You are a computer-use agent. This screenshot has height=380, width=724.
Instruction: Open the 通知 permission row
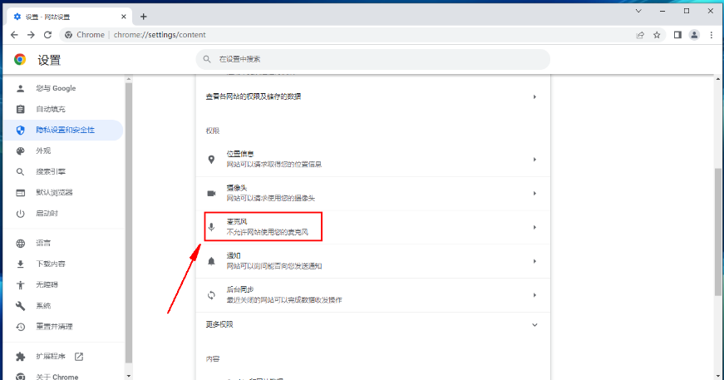click(x=373, y=261)
